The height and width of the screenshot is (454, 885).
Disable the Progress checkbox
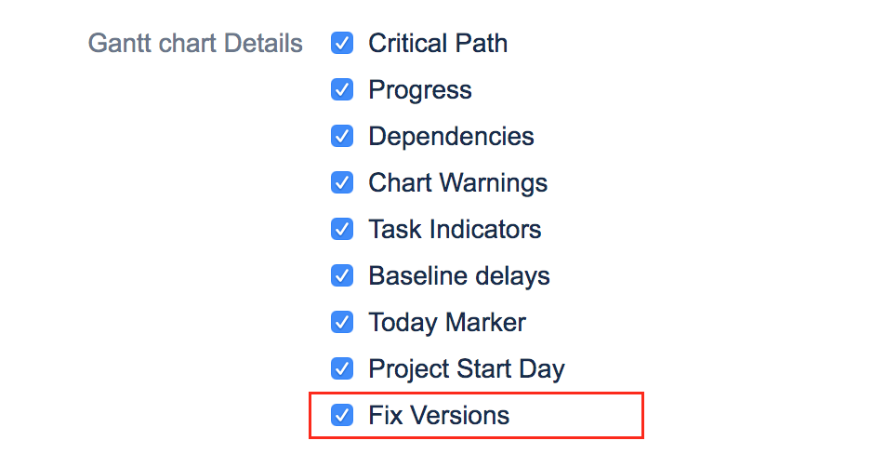coord(342,89)
